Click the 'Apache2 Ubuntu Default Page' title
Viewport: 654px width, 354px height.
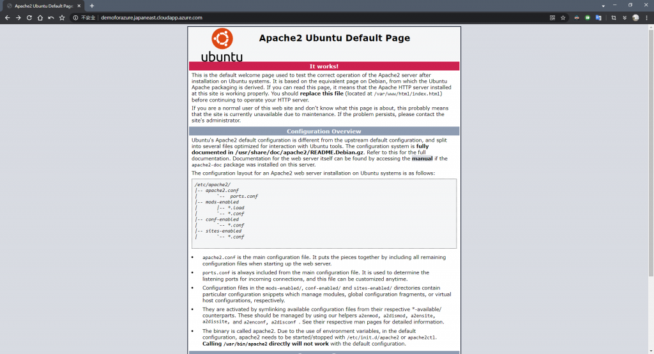[x=335, y=38]
